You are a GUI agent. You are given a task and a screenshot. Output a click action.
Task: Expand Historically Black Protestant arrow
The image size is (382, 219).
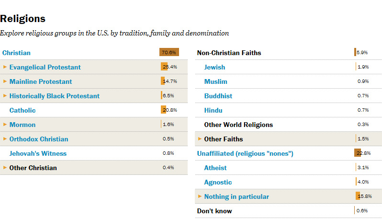(5, 96)
